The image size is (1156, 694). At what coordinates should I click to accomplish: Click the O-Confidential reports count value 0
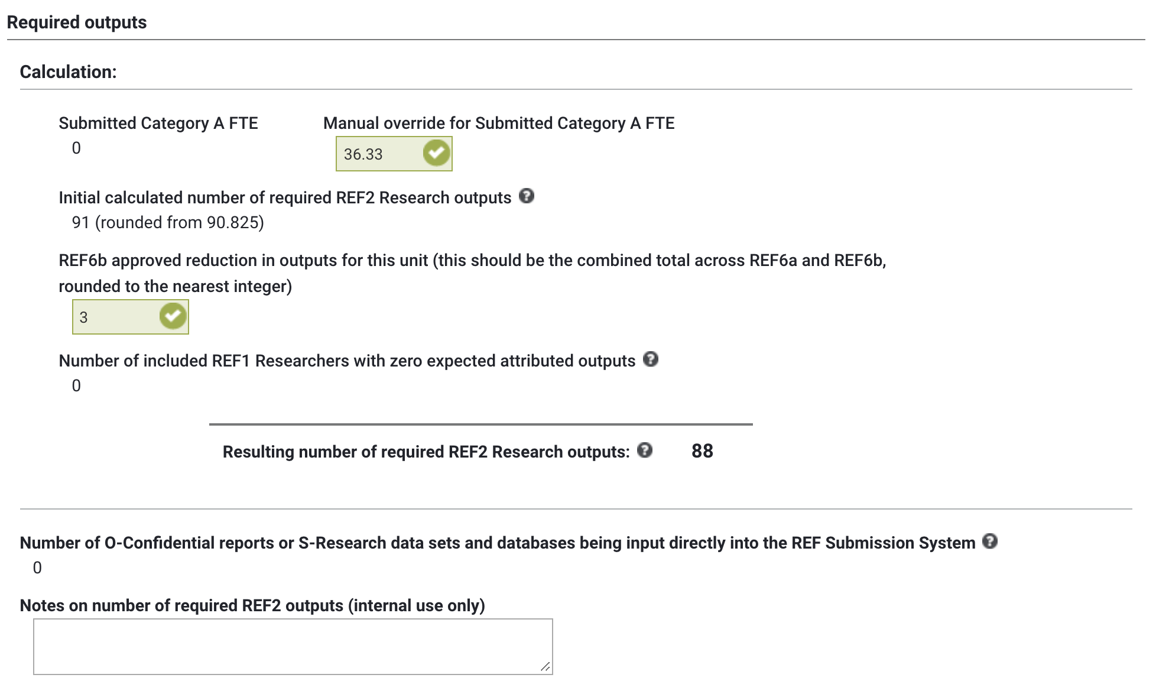[37, 567]
